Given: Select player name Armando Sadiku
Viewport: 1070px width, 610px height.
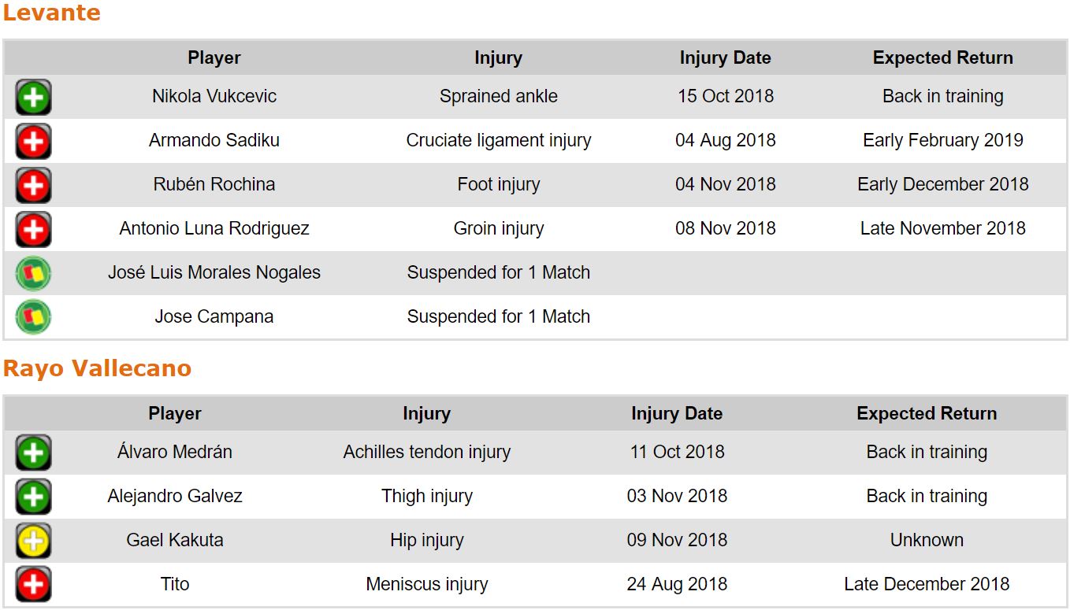Looking at the screenshot, I should 214,141.
